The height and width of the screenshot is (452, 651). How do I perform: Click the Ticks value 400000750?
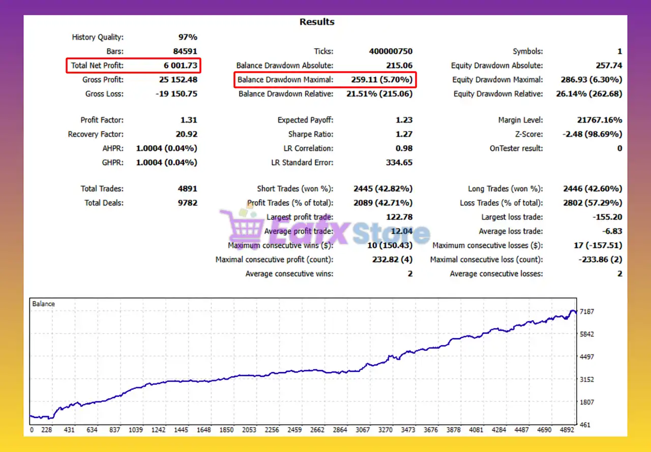click(391, 51)
